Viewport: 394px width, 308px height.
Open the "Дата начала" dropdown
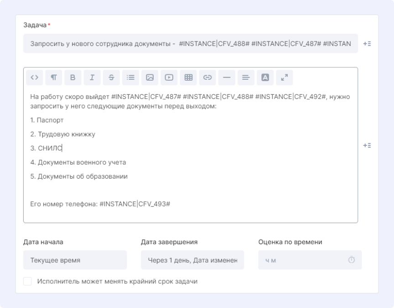tap(75, 260)
